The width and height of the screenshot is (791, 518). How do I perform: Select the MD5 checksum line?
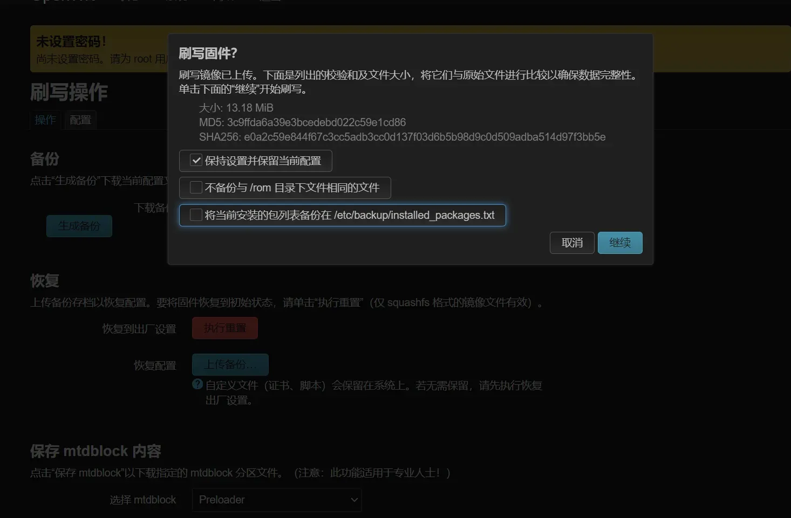point(302,122)
